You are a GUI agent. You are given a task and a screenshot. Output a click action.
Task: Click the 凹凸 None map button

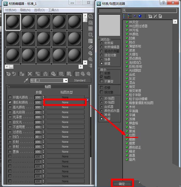point(65,137)
